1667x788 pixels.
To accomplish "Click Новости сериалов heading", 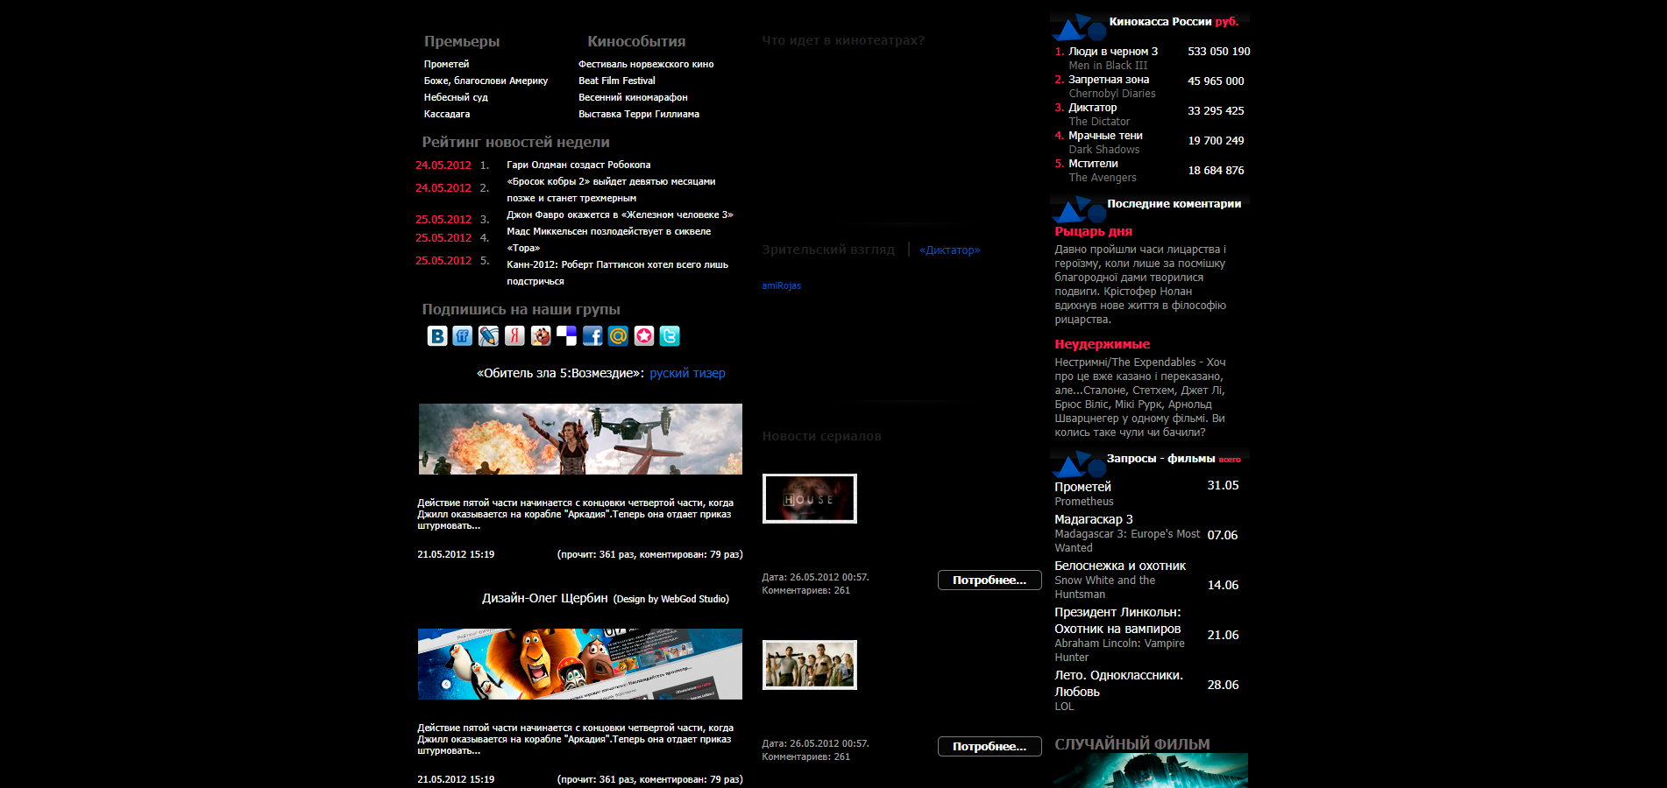I will pyautogui.click(x=821, y=436).
